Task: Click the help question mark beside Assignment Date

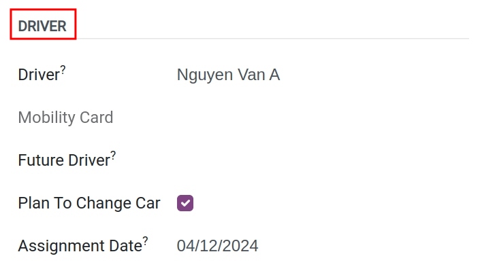Action: point(146,241)
